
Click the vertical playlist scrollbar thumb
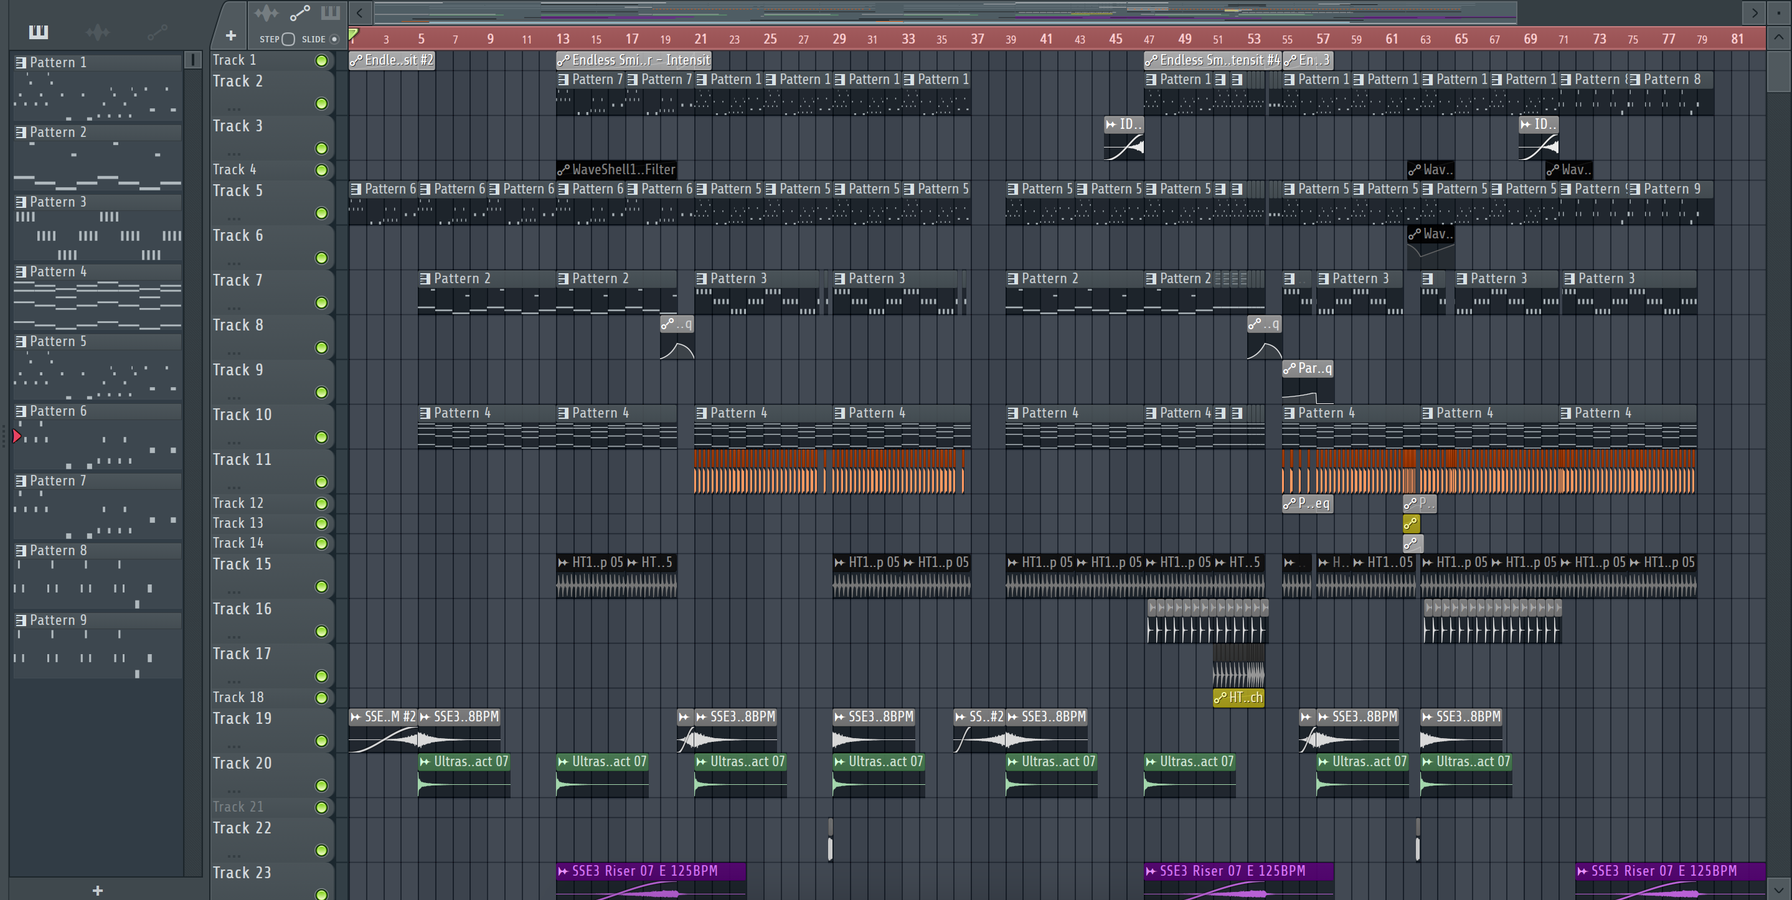(1778, 71)
